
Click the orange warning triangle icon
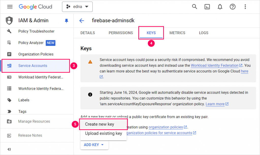click(90, 62)
